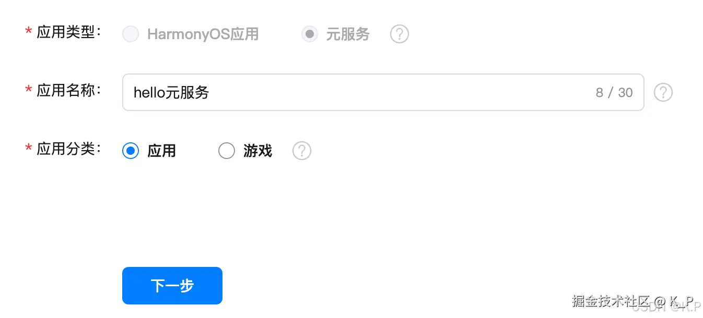Click the circular help icon after 游戏 option
This screenshot has height=318, width=703.
[301, 151]
